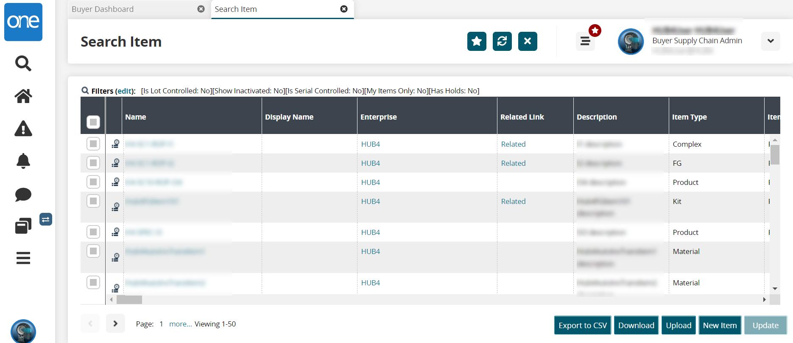
Task: Go to home via sidebar house icon
Action: [23, 96]
